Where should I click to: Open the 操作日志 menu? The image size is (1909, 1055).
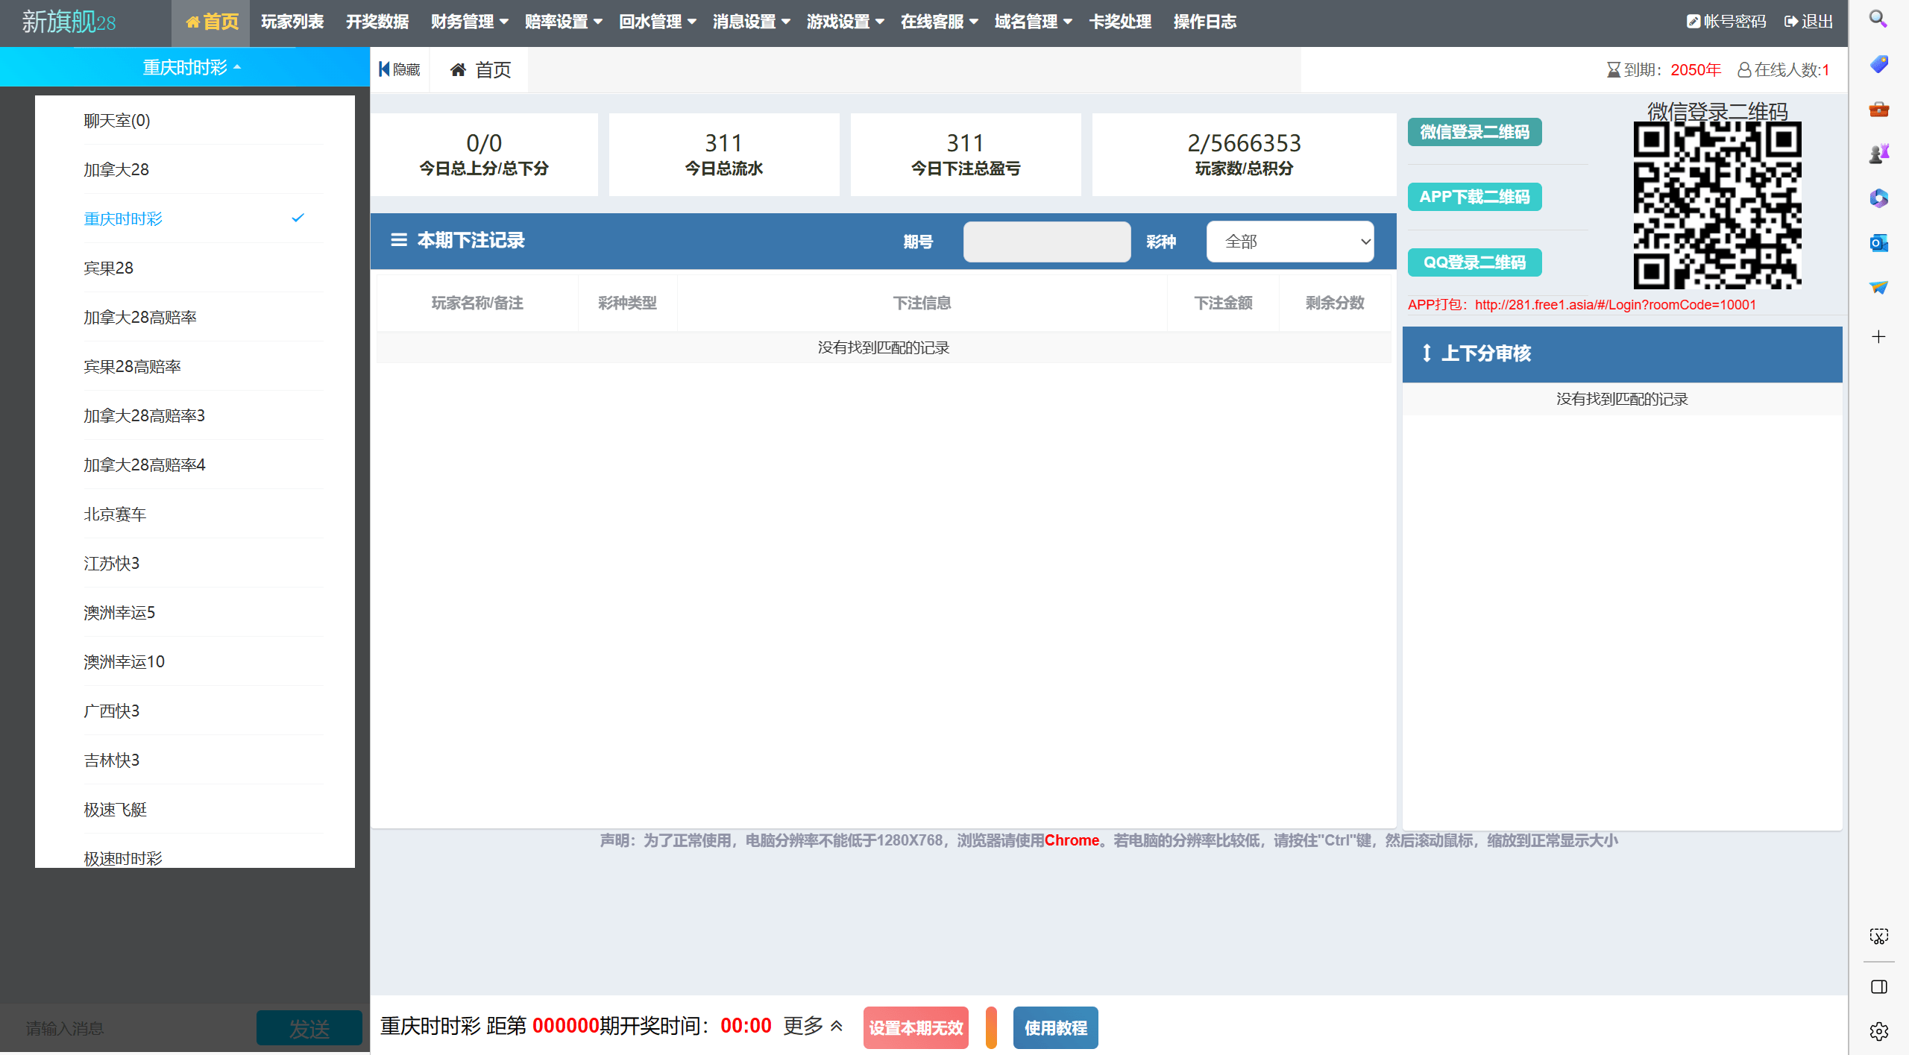coord(1205,22)
